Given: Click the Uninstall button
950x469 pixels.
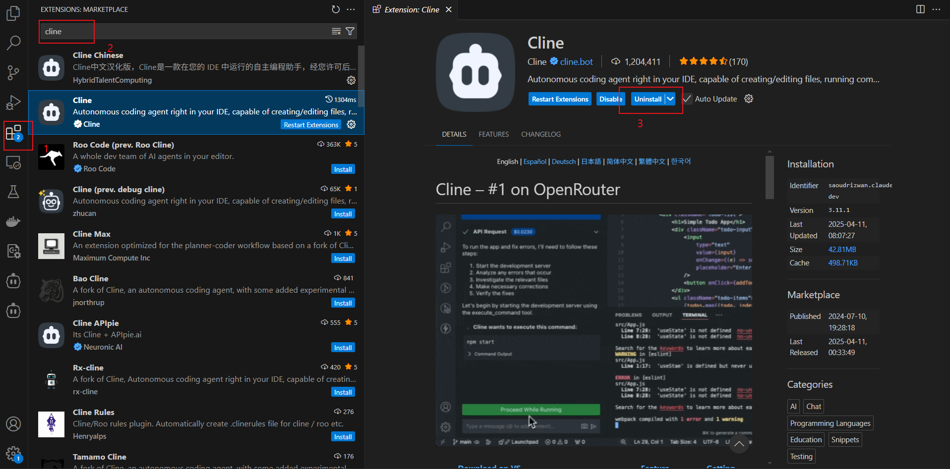Looking at the screenshot, I should click(x=648, y=99).
